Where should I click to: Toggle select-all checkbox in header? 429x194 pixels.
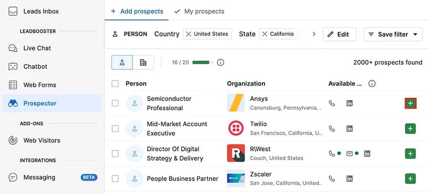point(115,84)
